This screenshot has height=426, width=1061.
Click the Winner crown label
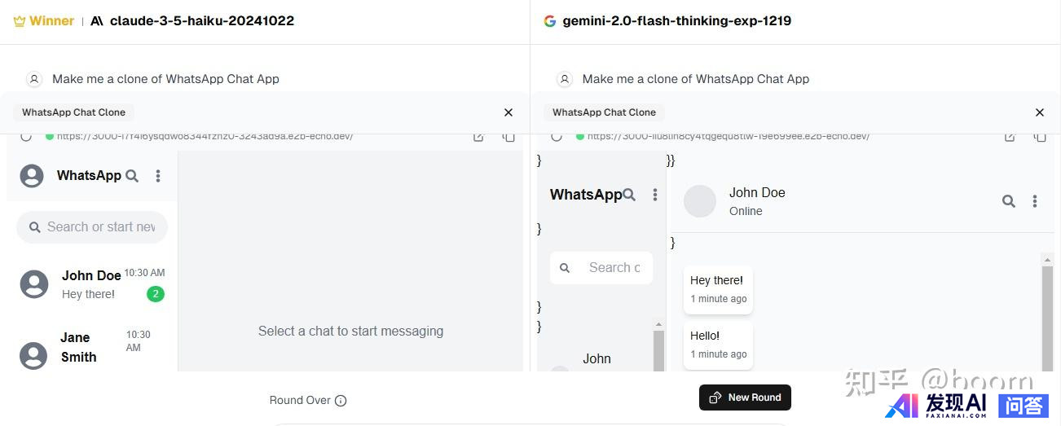click(x=44, y=21)
